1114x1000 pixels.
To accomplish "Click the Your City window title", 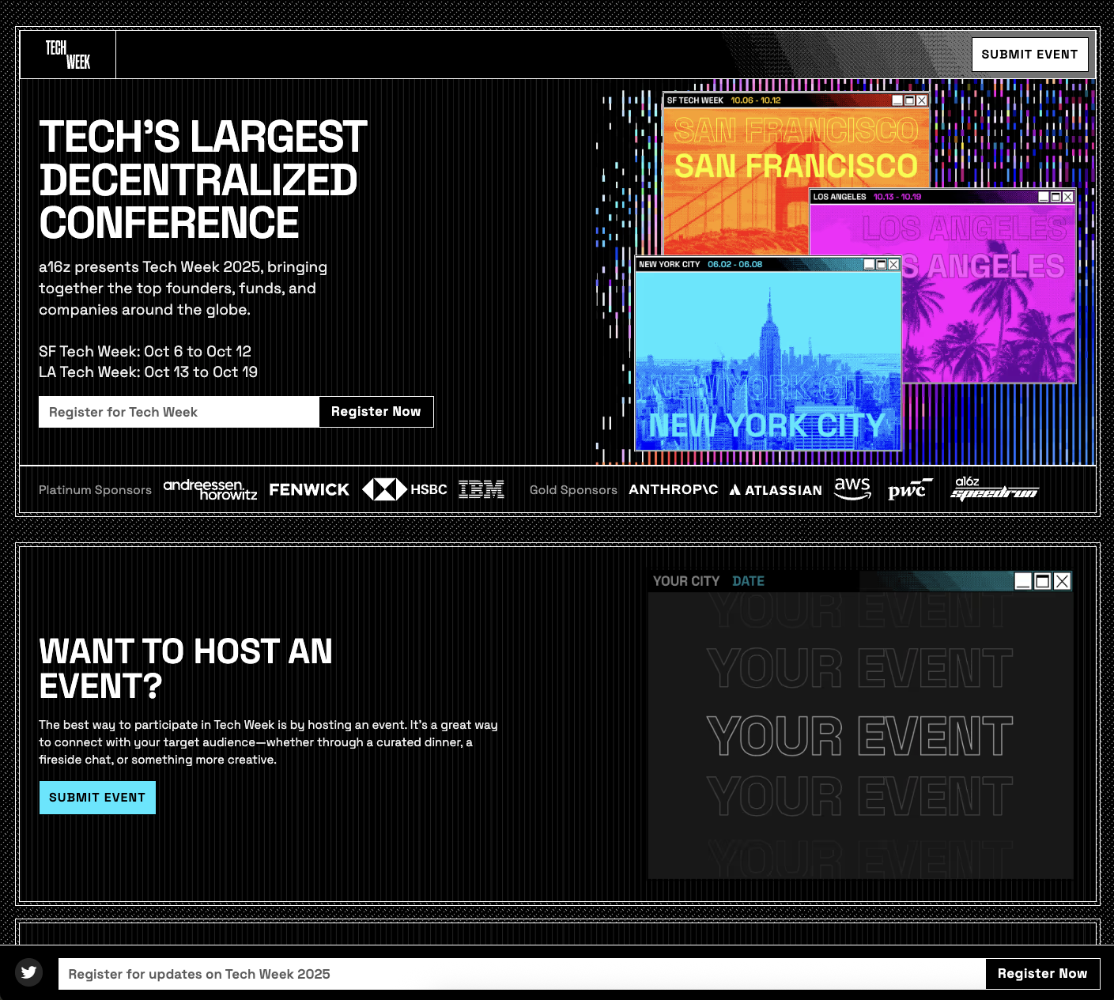I will pyautogui.click(x=686, y=581).
